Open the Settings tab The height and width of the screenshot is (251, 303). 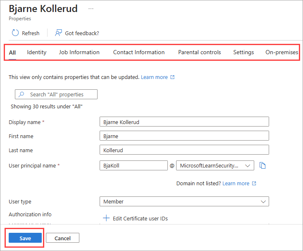point(243,52)
